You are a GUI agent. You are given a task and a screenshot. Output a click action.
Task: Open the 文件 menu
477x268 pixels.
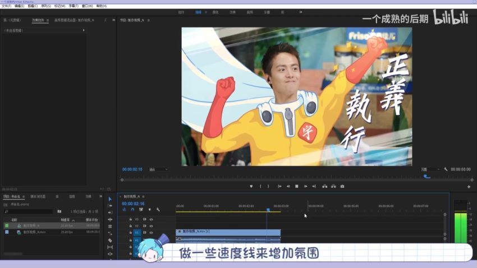[x=6, y=6]
